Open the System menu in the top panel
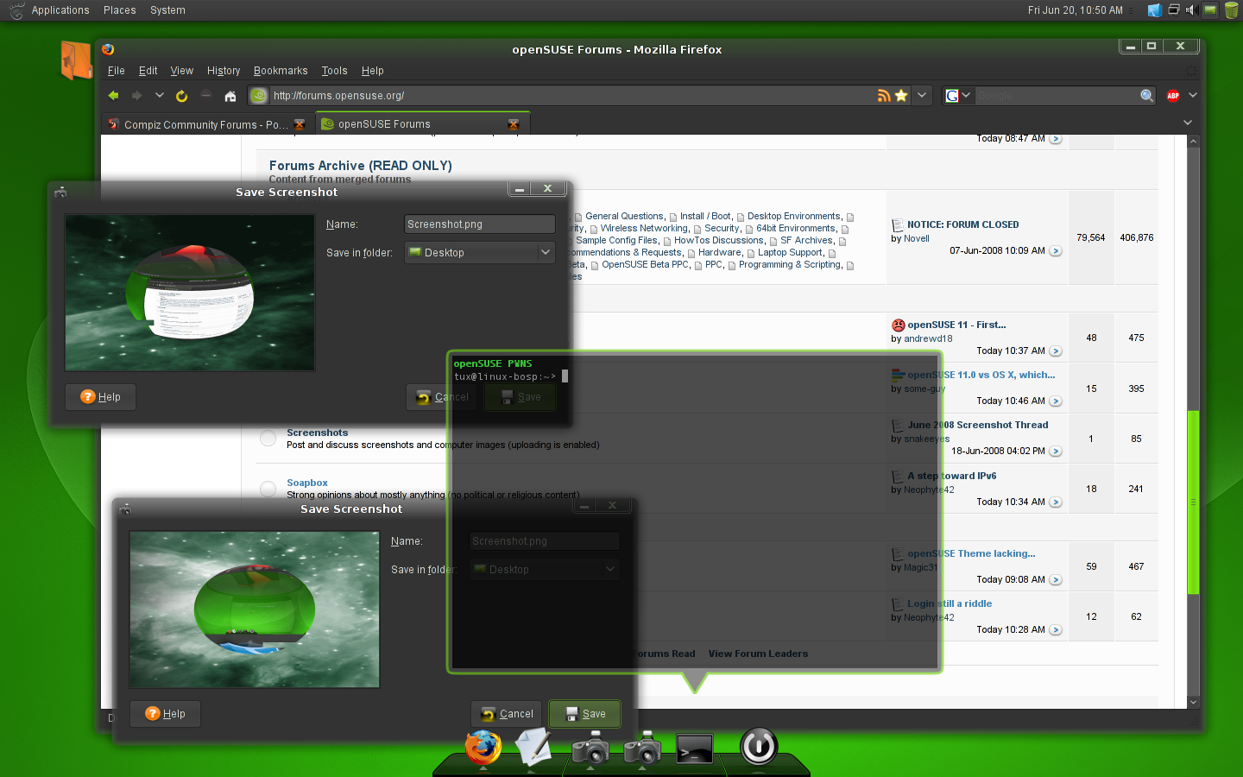 pos(167,10)
